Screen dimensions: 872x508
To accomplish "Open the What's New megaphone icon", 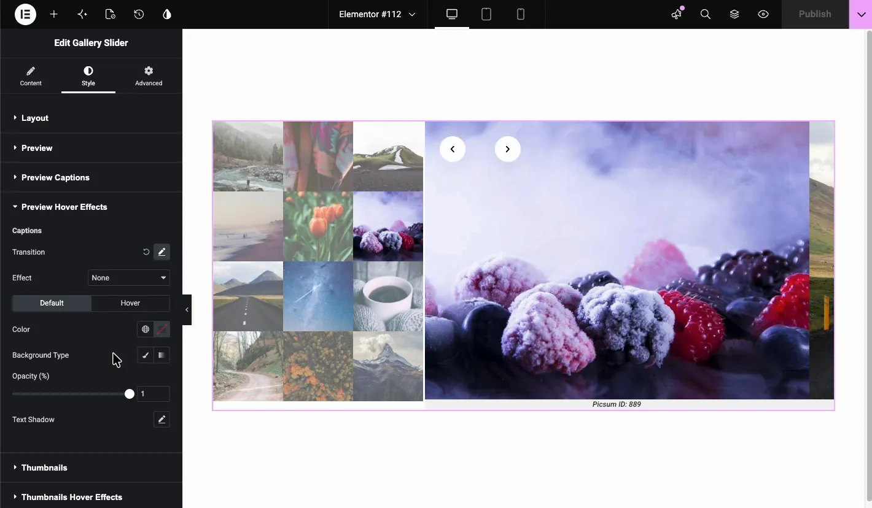I will pyautogui.click(x=677, y=14).
